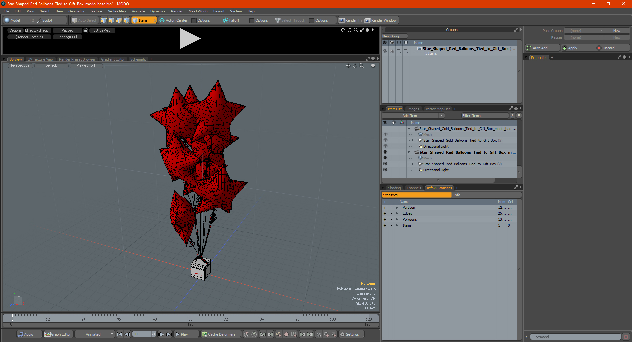Expand Star_Shaped_Gold_Balloons_Tied_to_Gift_Box (2) group

(413, 140)
